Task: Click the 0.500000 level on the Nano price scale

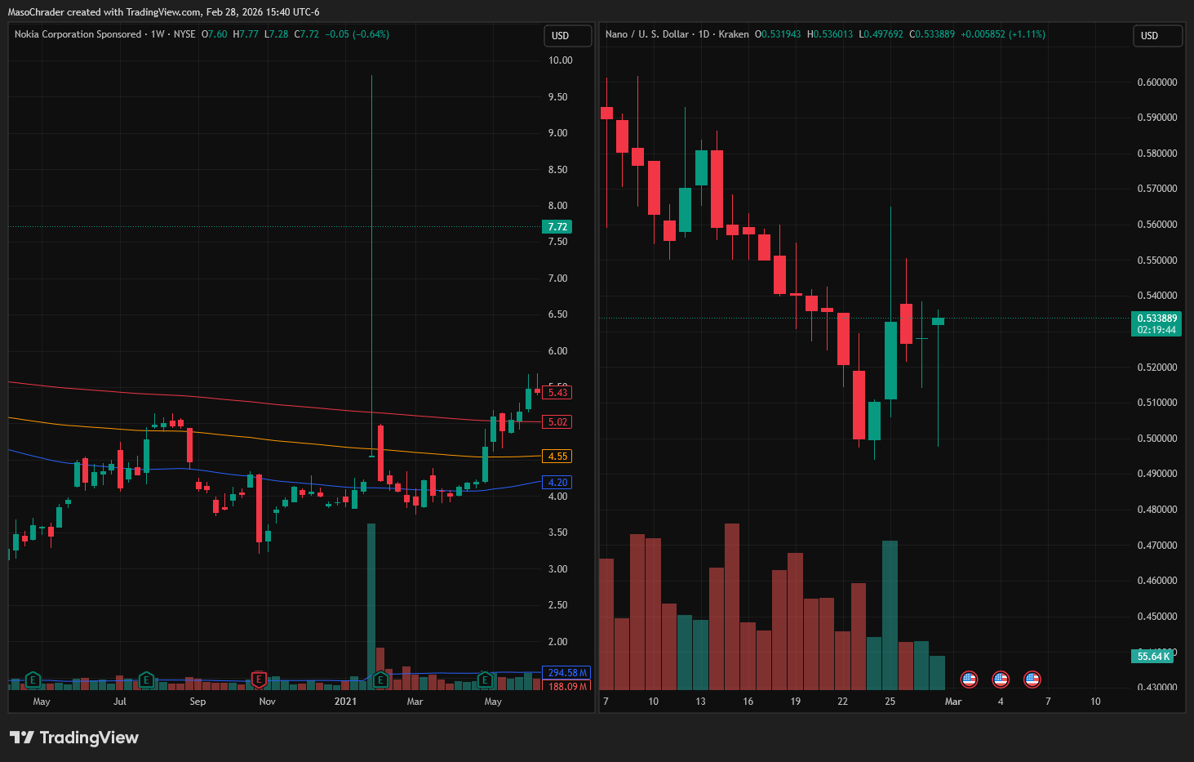Action: click(1157, 439)
